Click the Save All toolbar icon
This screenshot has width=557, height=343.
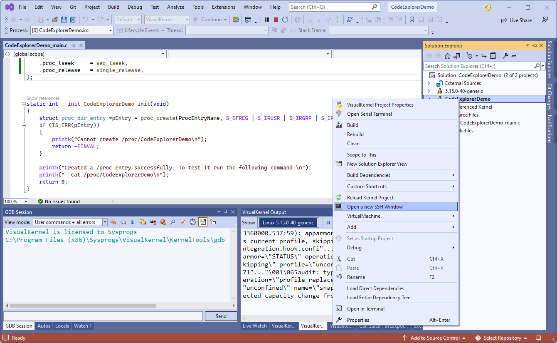coord(73,20)
